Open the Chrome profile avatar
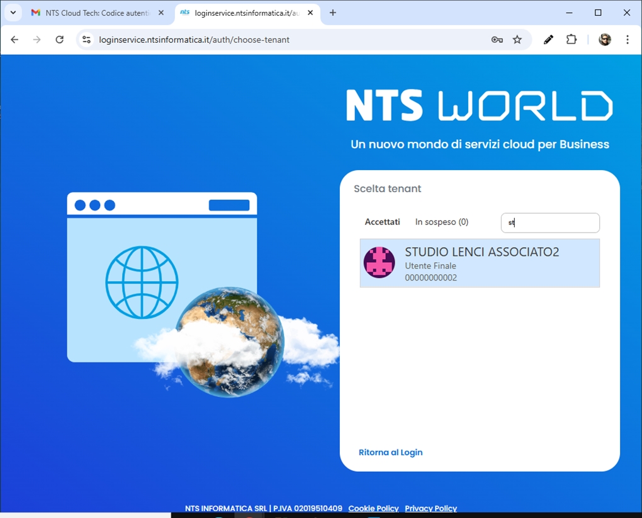 (605, 40)
